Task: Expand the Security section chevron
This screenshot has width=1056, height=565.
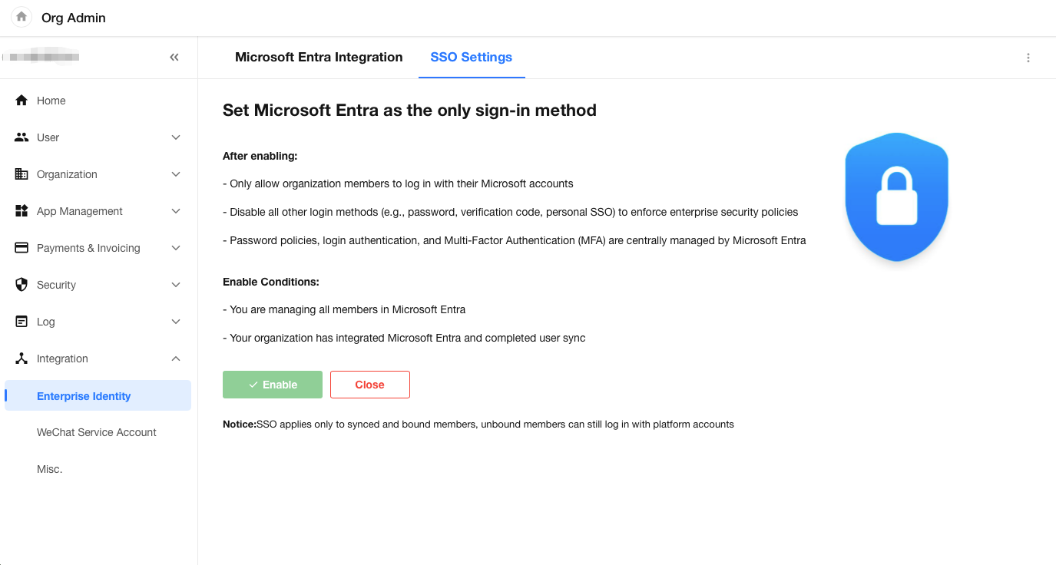Action: click(x=176, y=285)
